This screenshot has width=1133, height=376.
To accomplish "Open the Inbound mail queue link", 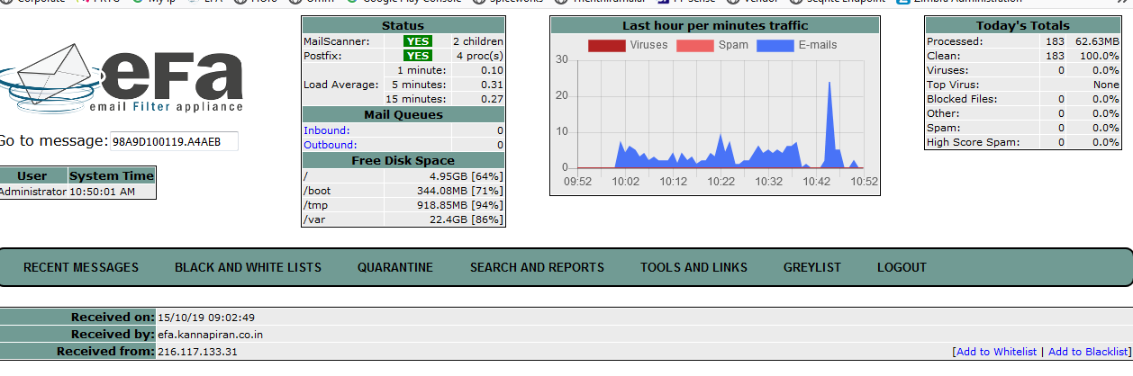I will coord(325,130).
